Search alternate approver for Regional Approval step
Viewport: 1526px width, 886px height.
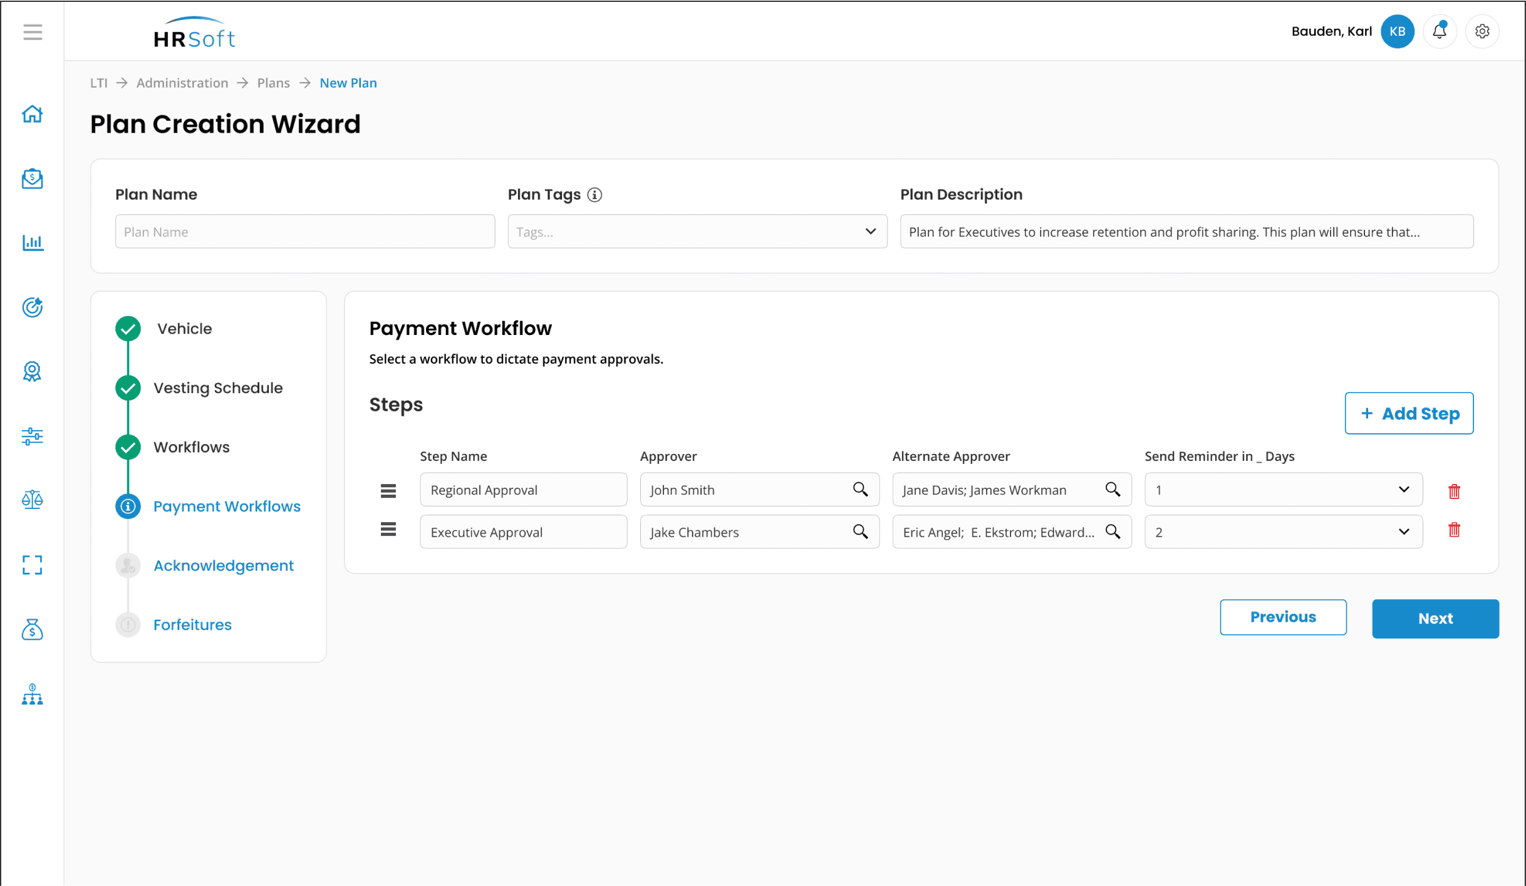coord(1113,490)
